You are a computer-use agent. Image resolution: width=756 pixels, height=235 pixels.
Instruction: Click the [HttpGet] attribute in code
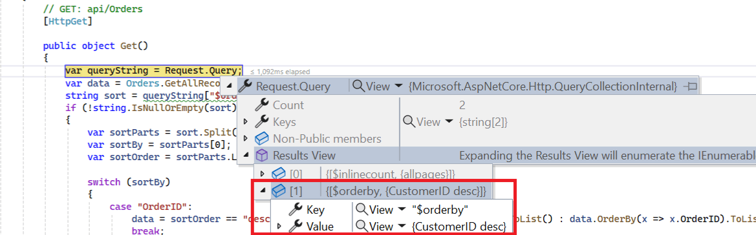point(68,21)
